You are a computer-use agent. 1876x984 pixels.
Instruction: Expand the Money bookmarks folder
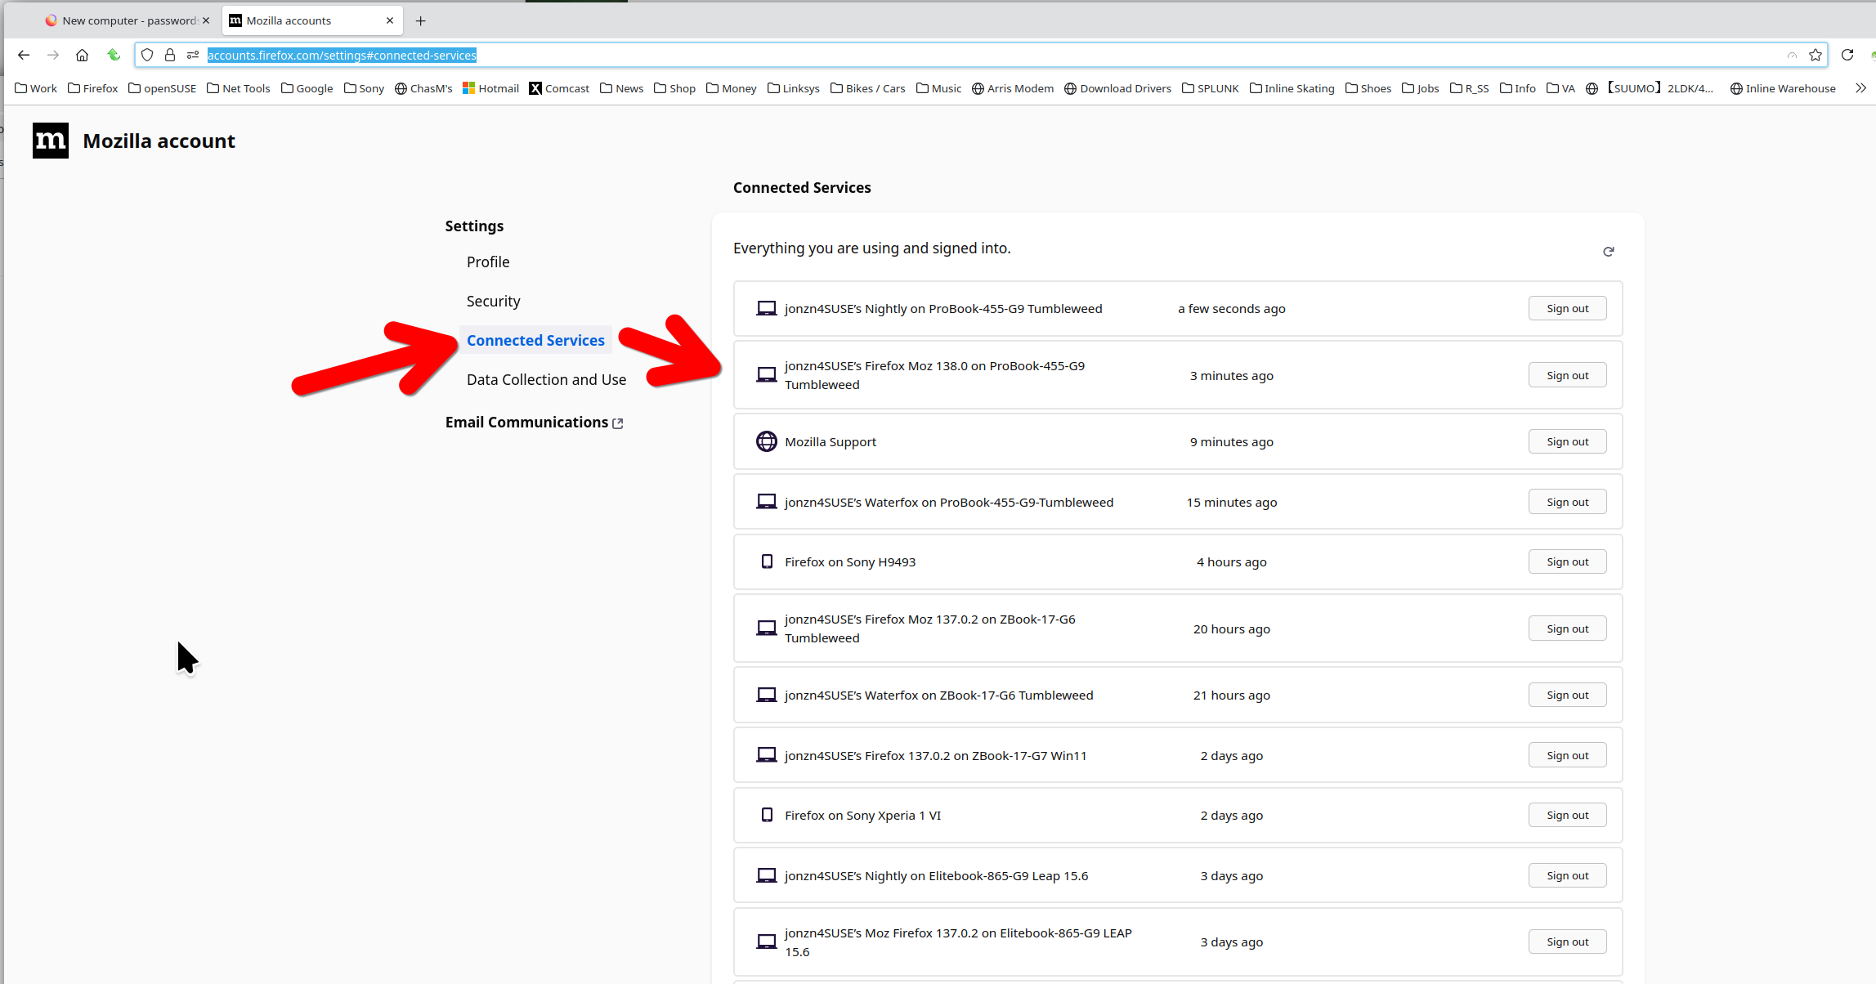731,88
